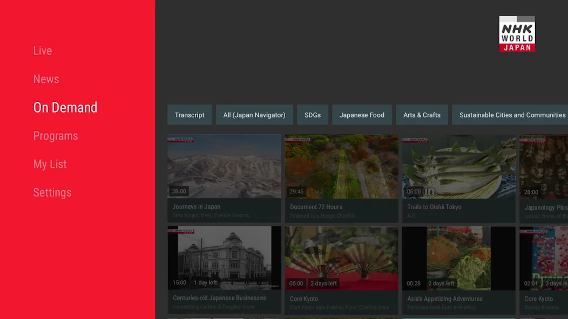Filter by Japanese Food
568x319 pixels.
coord(362,115)
